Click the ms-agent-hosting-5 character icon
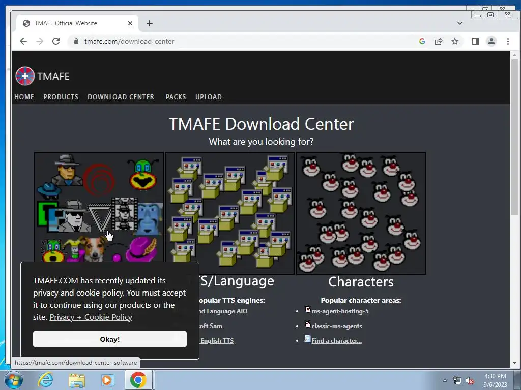This screenshot has width=521, height=390. (x=308, y=310)
